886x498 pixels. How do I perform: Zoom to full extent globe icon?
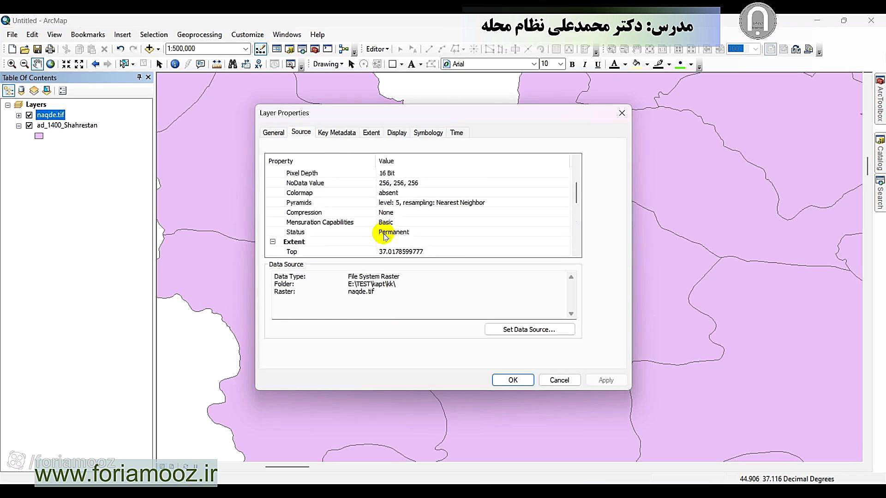click(x=51, y=64)
